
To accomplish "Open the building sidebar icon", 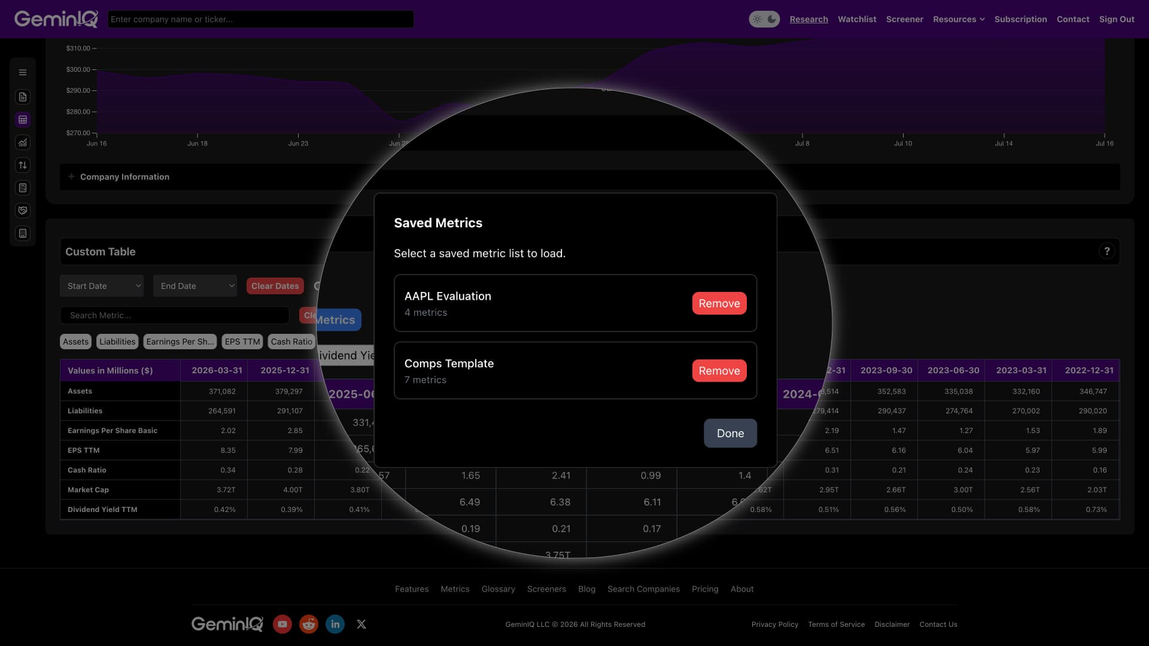I will coord(23,233).
